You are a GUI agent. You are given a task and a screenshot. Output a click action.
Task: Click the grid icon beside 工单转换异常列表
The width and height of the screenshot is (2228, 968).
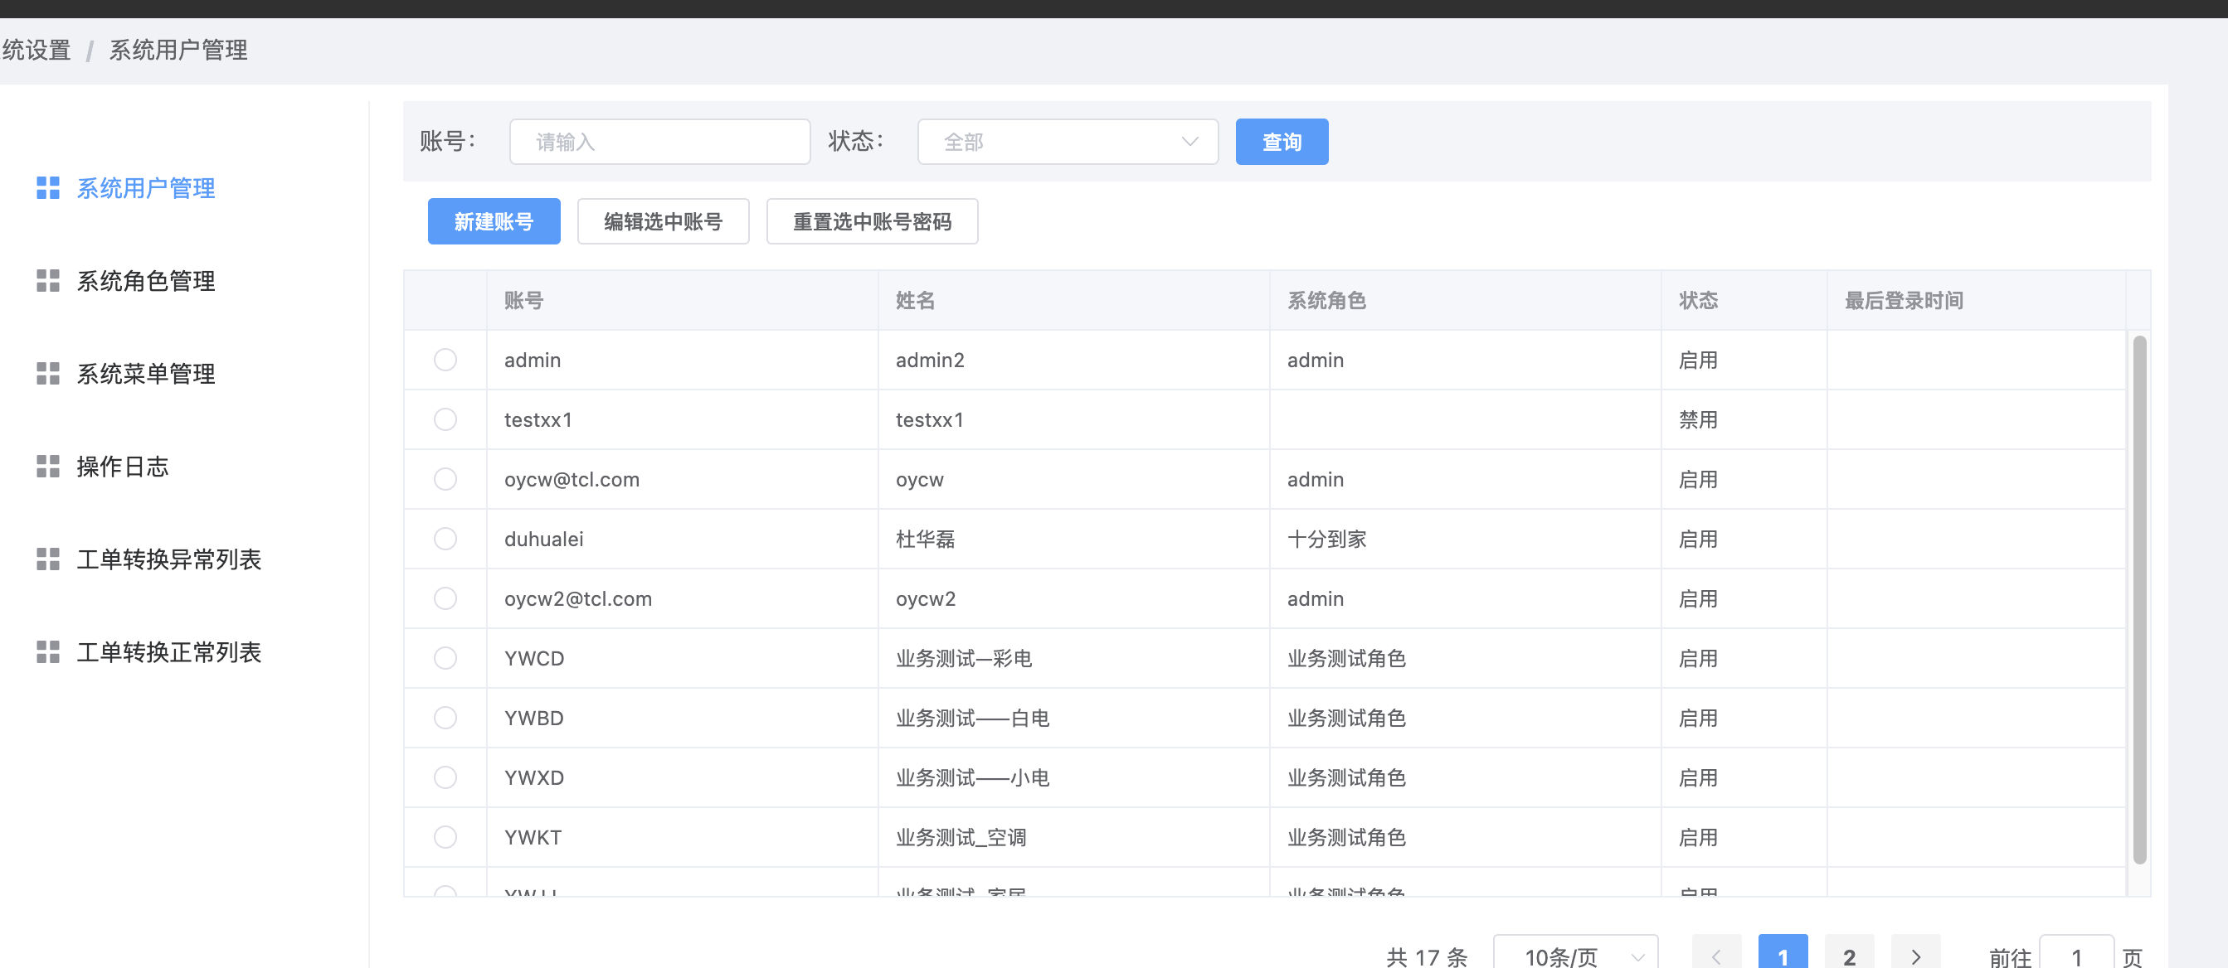click(x=48, y=559)
